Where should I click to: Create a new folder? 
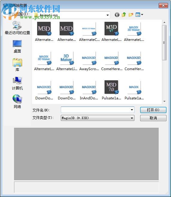click(x=131, y=15)
